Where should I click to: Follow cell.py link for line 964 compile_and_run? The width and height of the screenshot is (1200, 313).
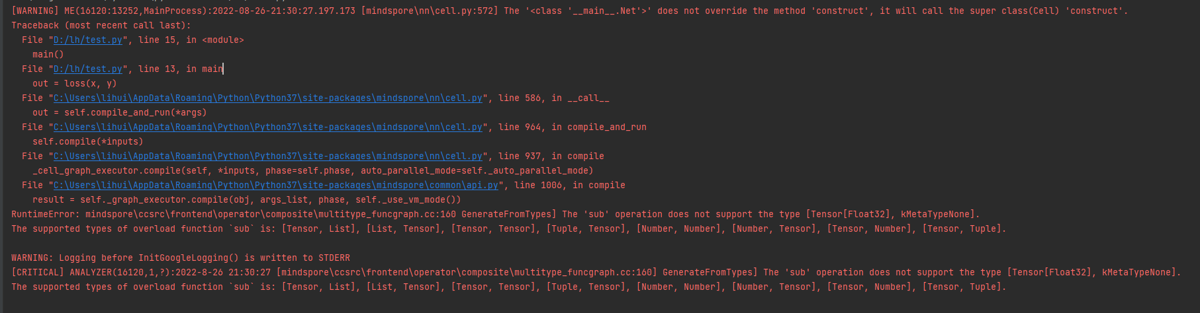coord(268,127)
